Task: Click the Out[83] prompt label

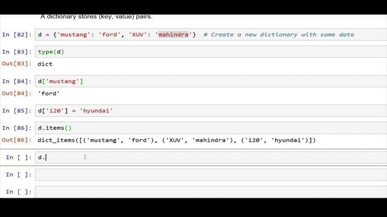Action: [17, 64]
